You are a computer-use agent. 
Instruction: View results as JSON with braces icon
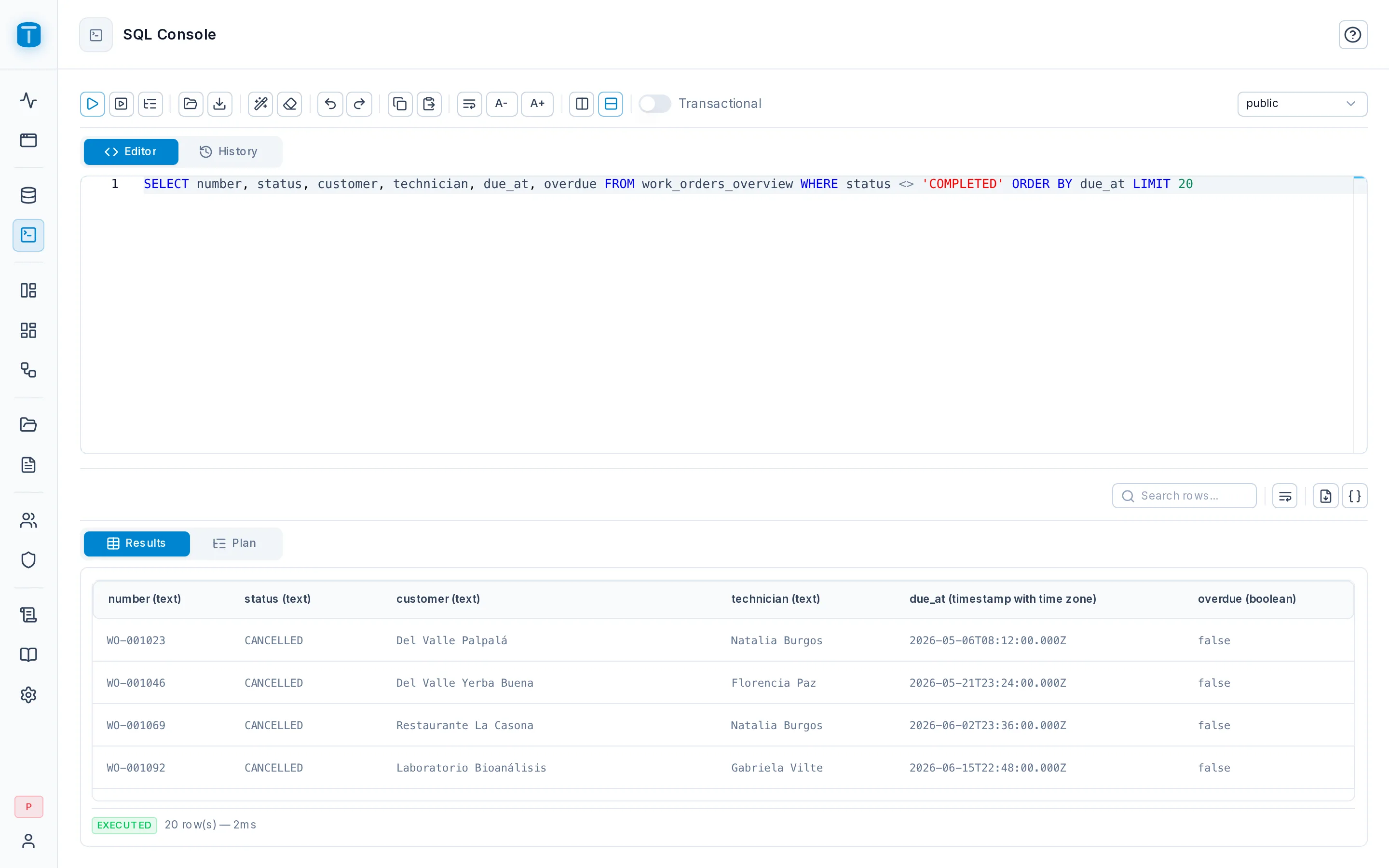1355,496
